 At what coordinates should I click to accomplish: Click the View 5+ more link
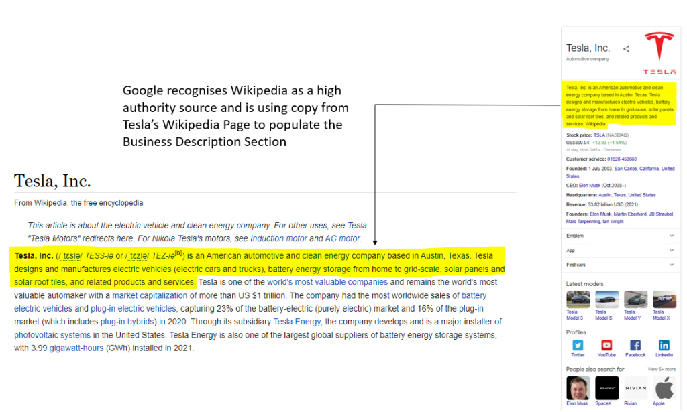[662, 370]
